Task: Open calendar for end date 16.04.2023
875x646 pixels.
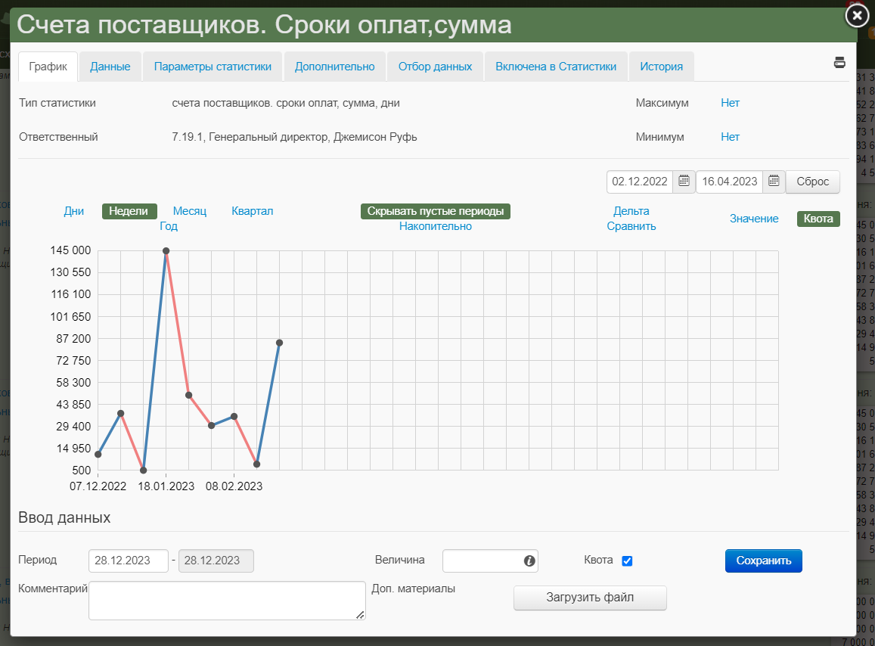Action: (774, 181)
